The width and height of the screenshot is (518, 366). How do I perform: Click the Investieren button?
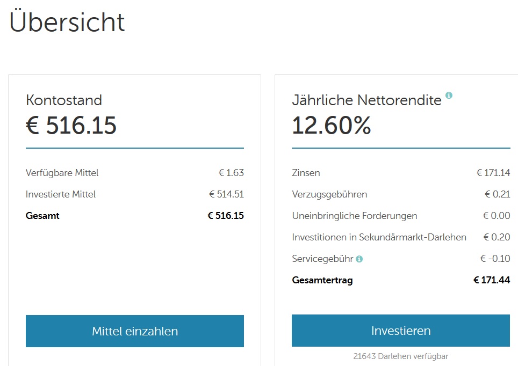click(401, 331)
